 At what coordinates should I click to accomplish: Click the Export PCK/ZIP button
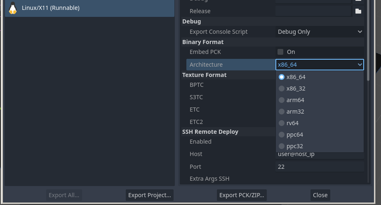point(242,195)
